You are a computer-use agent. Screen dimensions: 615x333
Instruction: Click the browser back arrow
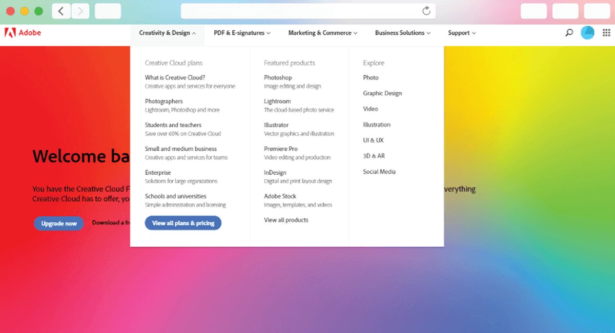point(61,11)
